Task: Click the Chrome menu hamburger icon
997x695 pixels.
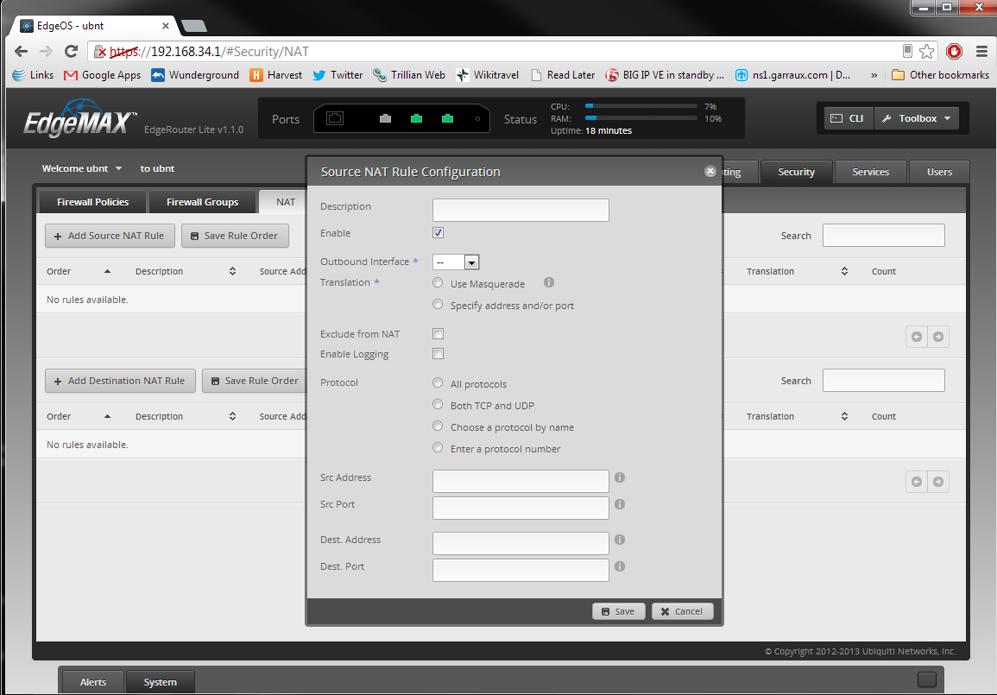Action: 981,52
